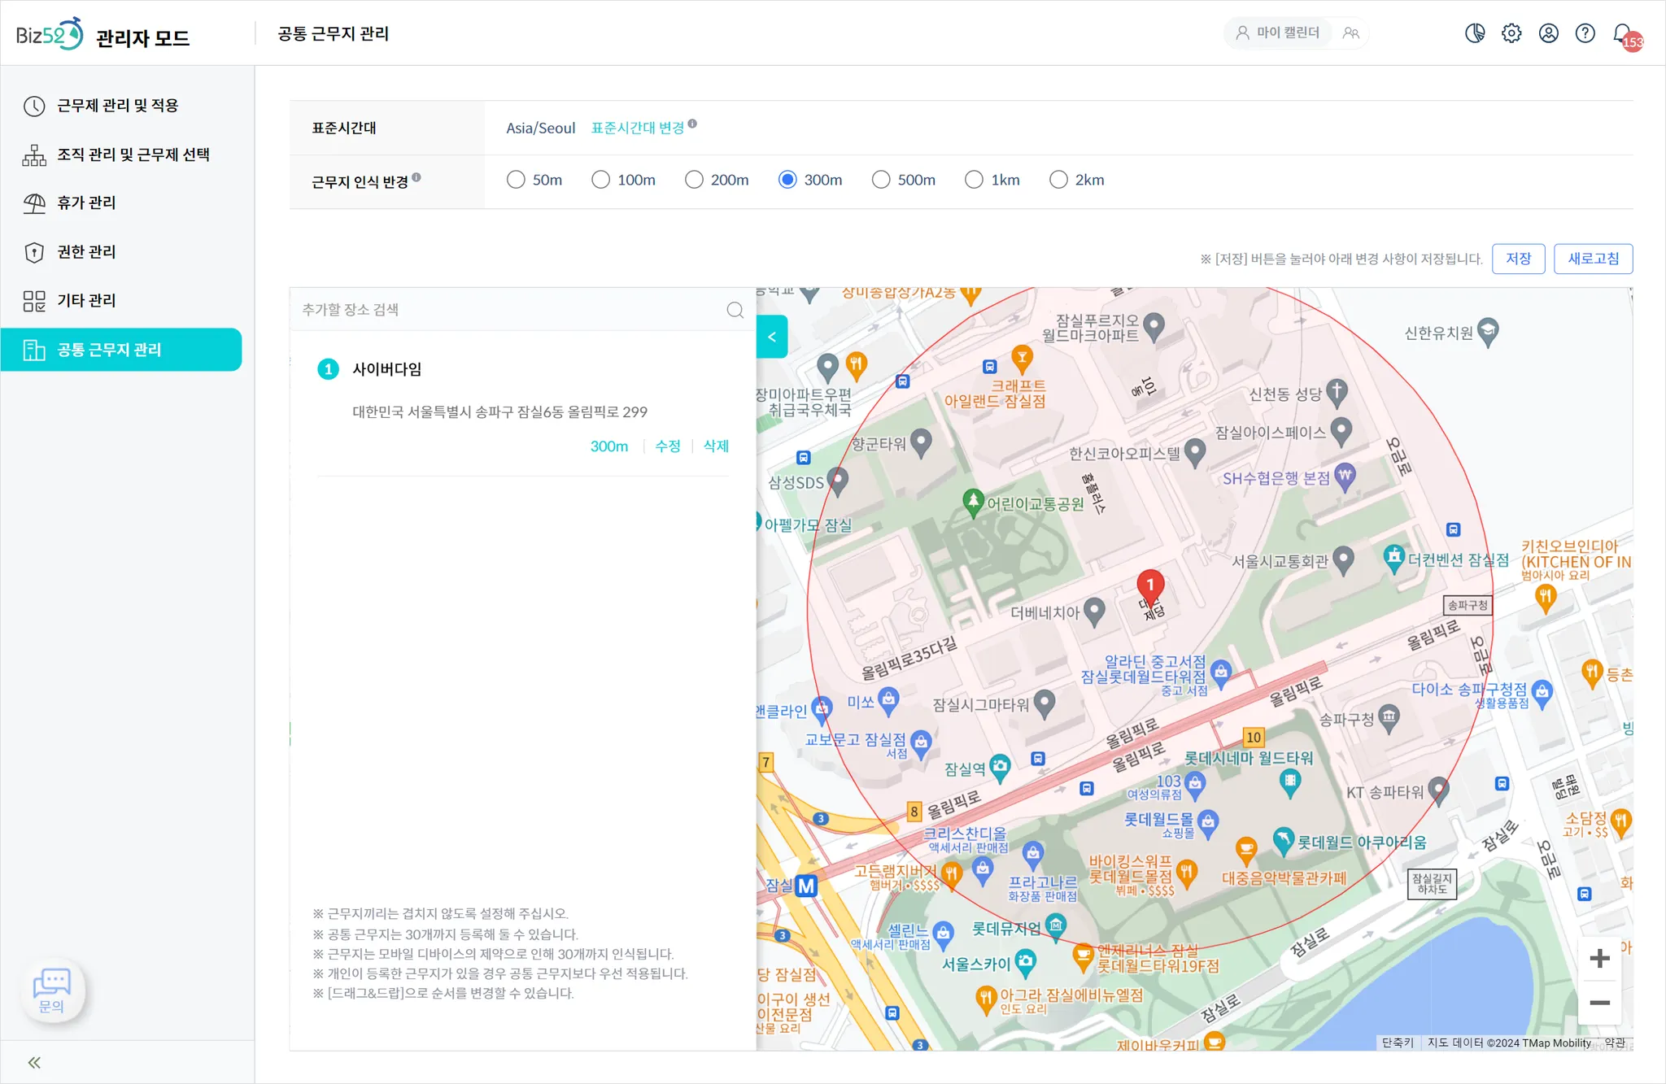Select the 500m radius option
The image size is (1666, 1084).
pyautogui.click(x=881, y=180)
